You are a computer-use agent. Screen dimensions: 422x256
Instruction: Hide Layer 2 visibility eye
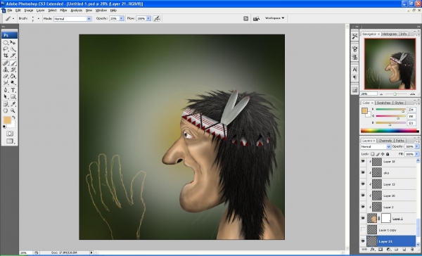(x=363, y=207)
